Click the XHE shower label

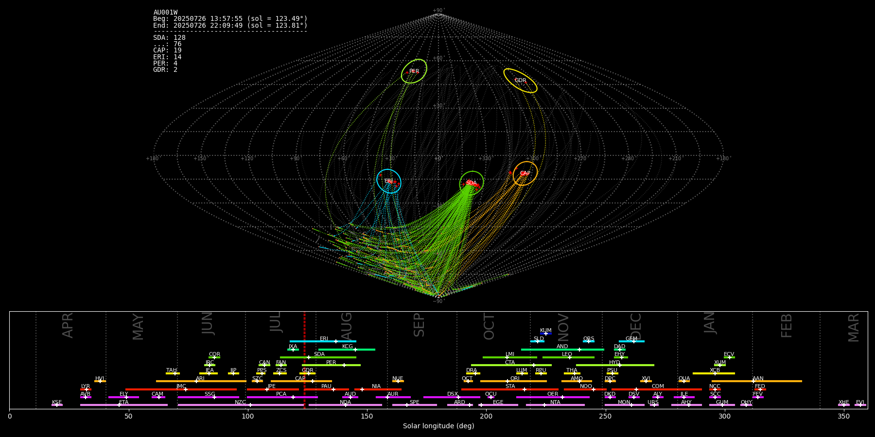coord(843,403)
